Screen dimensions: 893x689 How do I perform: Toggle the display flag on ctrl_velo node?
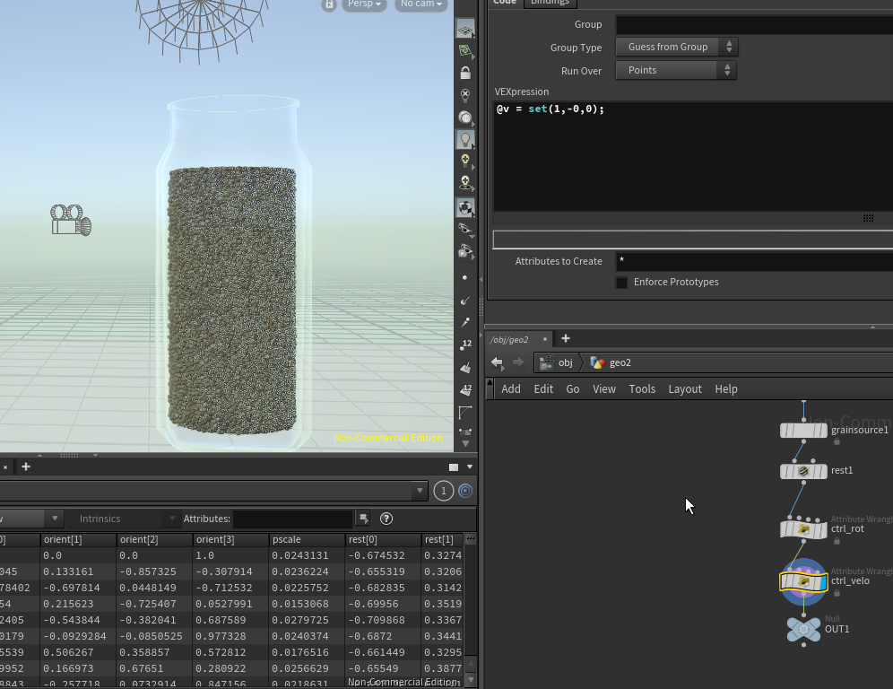[x=823, y=581]
